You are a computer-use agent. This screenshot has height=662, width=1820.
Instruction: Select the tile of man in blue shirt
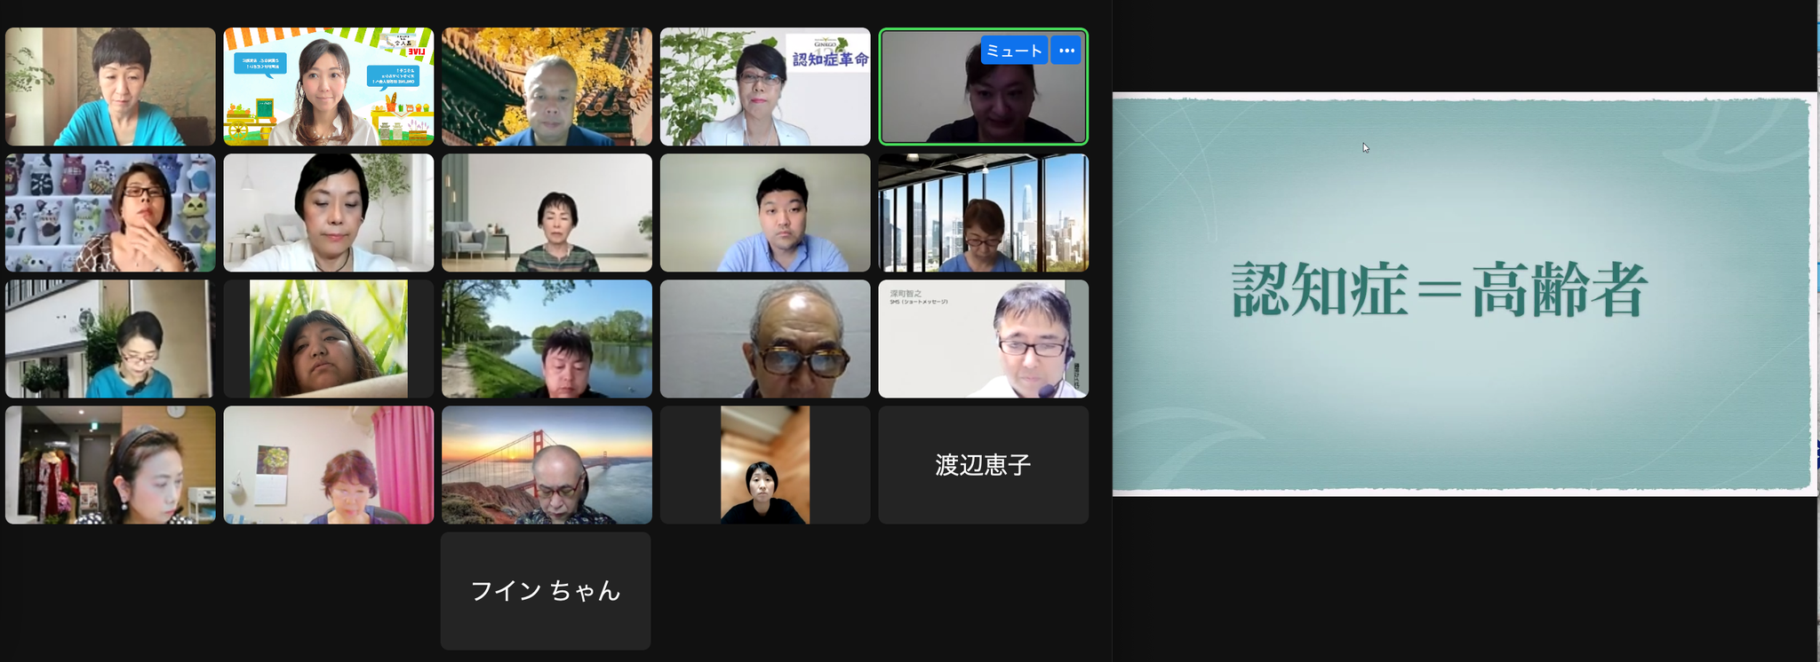click(x=765, y=213)
